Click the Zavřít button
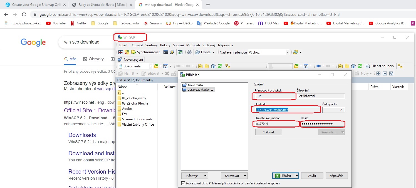This screenshot has width=416, height=188. pyautogui.click(x=312, y=176)
